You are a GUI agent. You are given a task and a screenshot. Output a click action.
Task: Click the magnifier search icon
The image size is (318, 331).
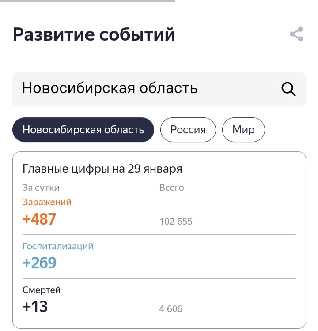pos(288,89)
